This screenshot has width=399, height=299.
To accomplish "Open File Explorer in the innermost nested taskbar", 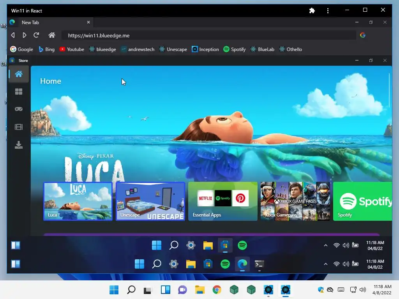I will [208, 245].
